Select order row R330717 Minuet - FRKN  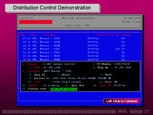74,60
